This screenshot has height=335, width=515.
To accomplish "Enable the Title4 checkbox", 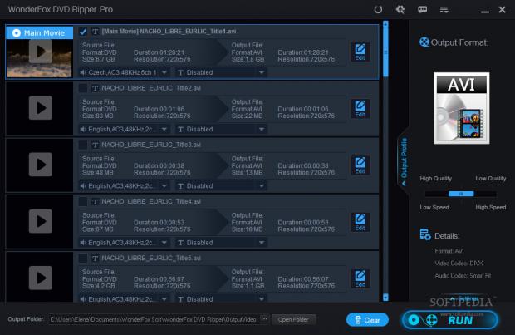I will [83, 201].
